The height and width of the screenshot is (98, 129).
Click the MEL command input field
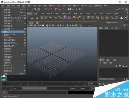[x=37, y=92]
